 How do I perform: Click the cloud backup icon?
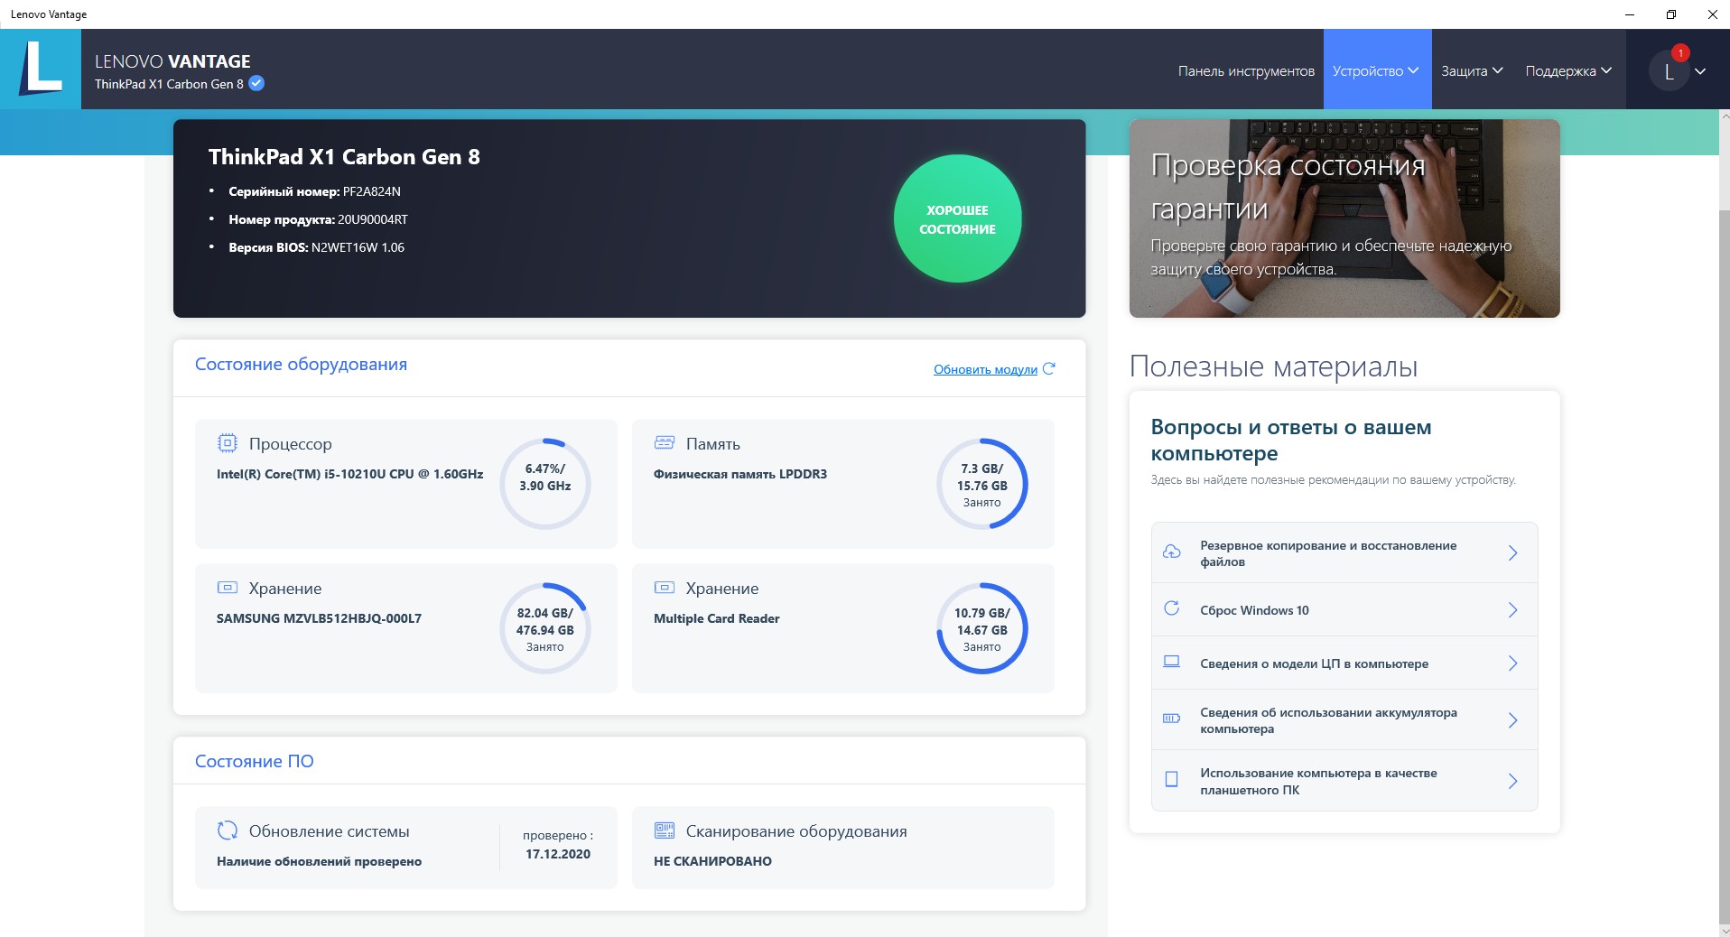tap(1171, 552)
